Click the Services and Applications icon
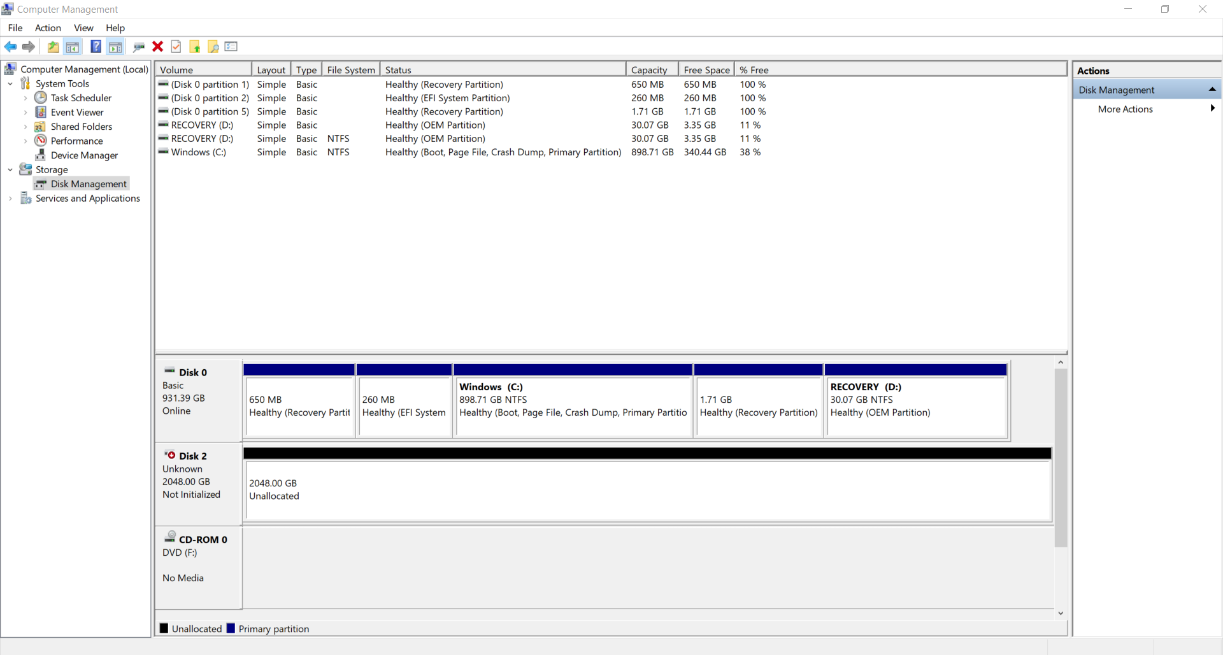 point(25,198)
